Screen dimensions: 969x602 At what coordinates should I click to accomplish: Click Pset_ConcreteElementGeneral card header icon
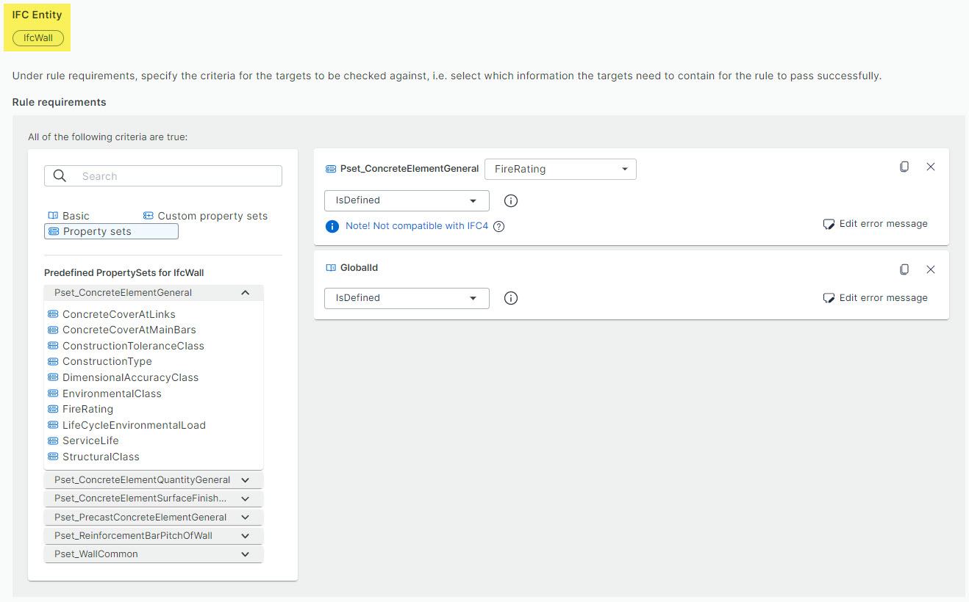click(x=331, y=168)
